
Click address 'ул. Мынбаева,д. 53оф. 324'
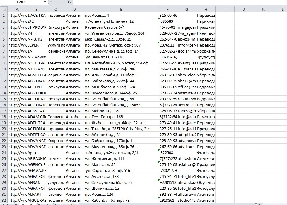point(121,87)
